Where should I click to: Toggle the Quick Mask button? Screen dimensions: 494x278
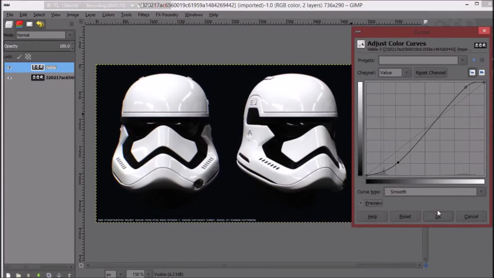pyautogui.click(x=81, y=265)
